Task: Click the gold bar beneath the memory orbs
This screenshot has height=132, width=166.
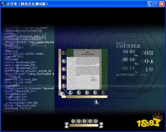Action: (84, 126)
